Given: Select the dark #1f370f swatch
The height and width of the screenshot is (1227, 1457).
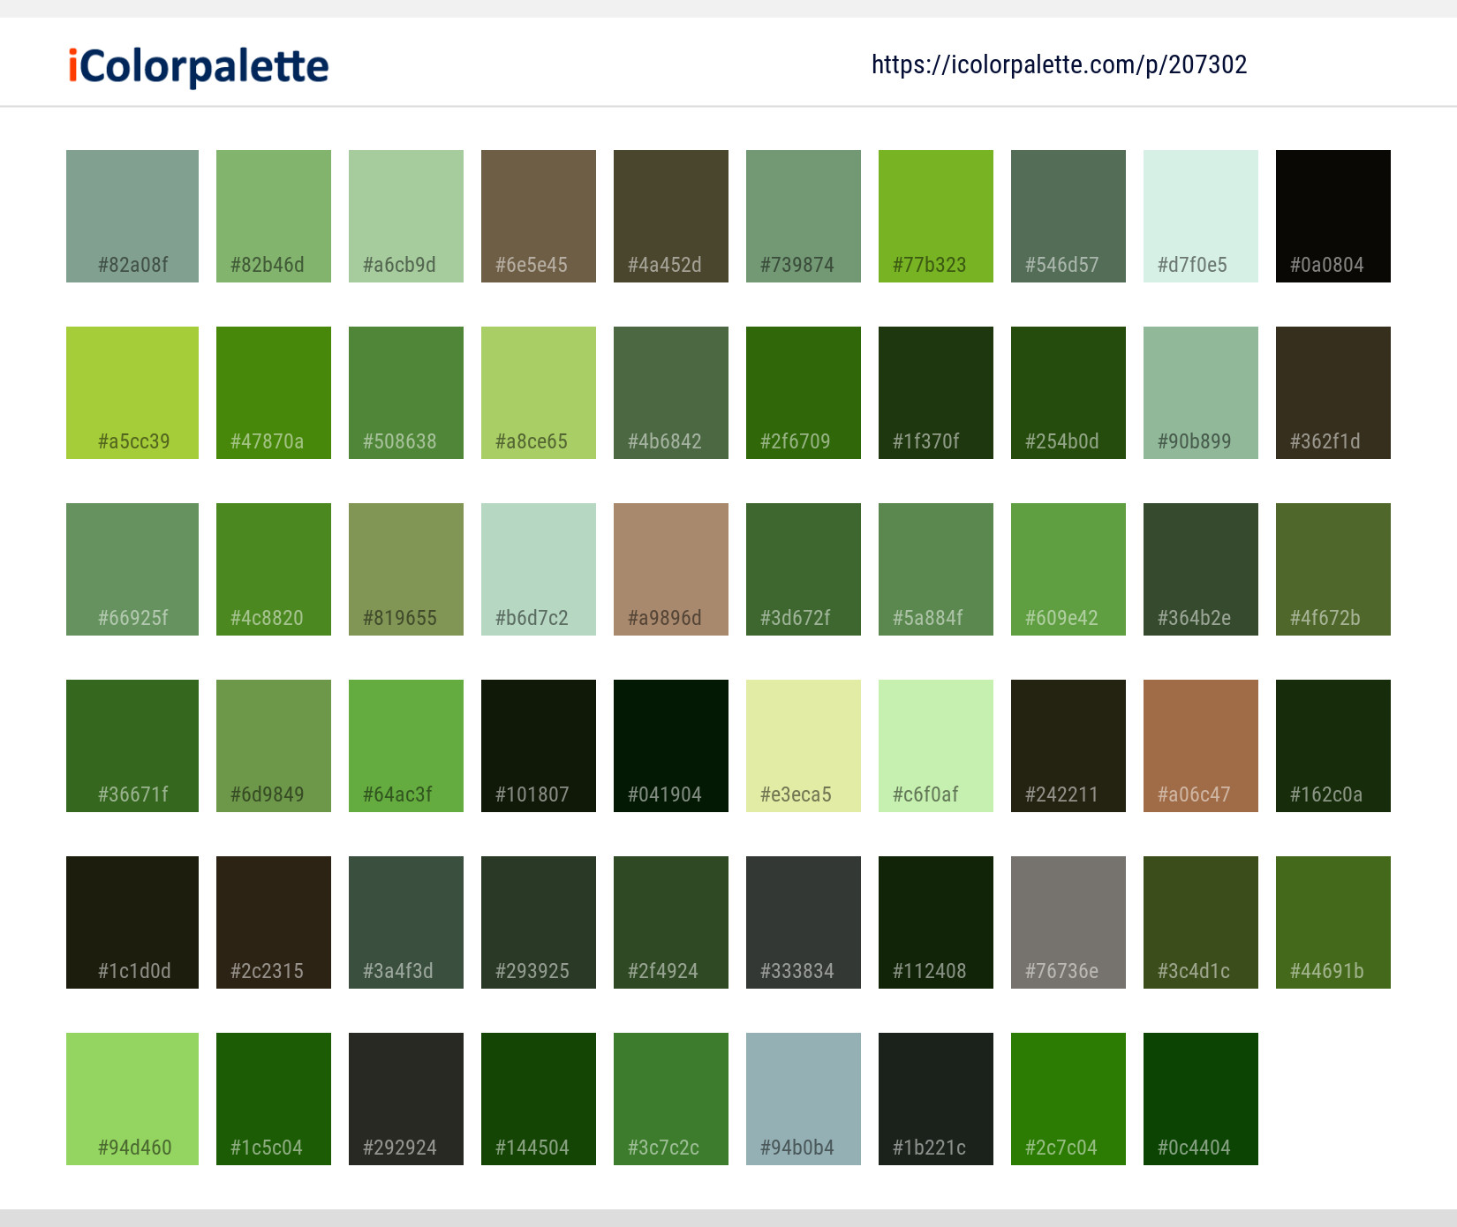Looking at the screenshot, I should click(936, 393).
